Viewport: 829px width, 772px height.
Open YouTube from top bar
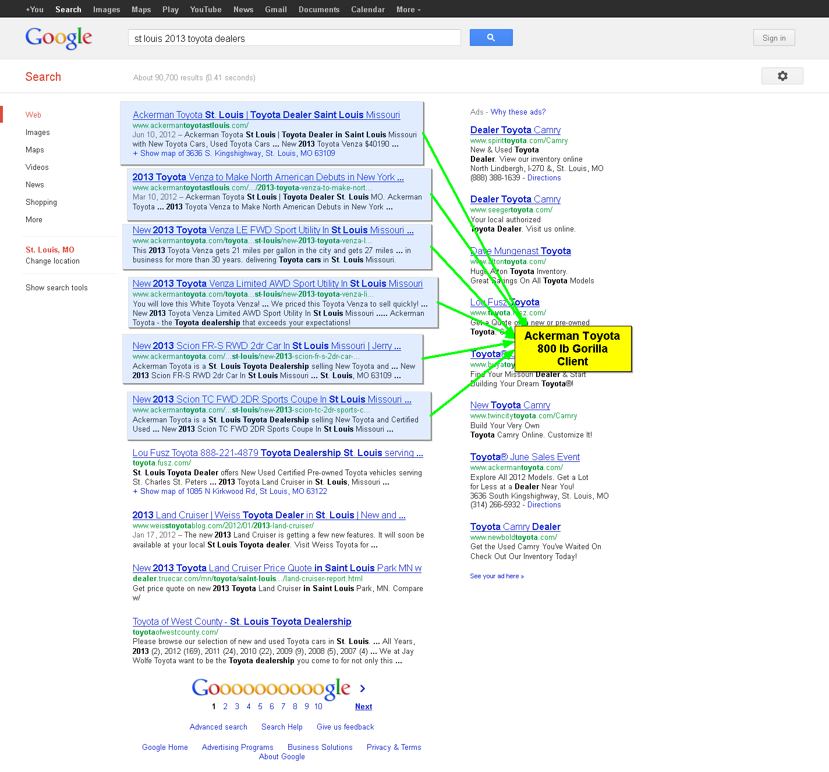[206, 9]
